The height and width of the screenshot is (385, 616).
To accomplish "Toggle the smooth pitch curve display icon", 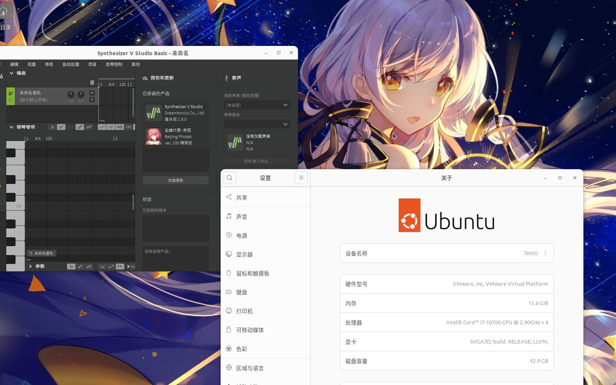I will pos(102,127).
